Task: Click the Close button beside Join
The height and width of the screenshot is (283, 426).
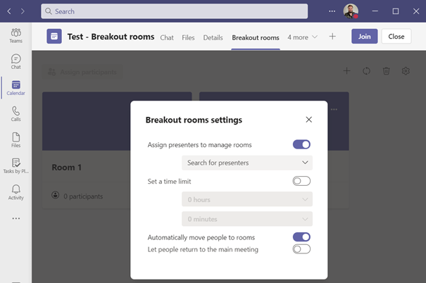Action: click(x=396, y=36)
